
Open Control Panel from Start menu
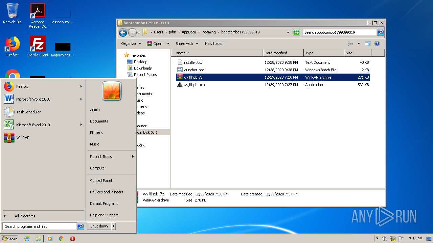(x=101, y=181)
